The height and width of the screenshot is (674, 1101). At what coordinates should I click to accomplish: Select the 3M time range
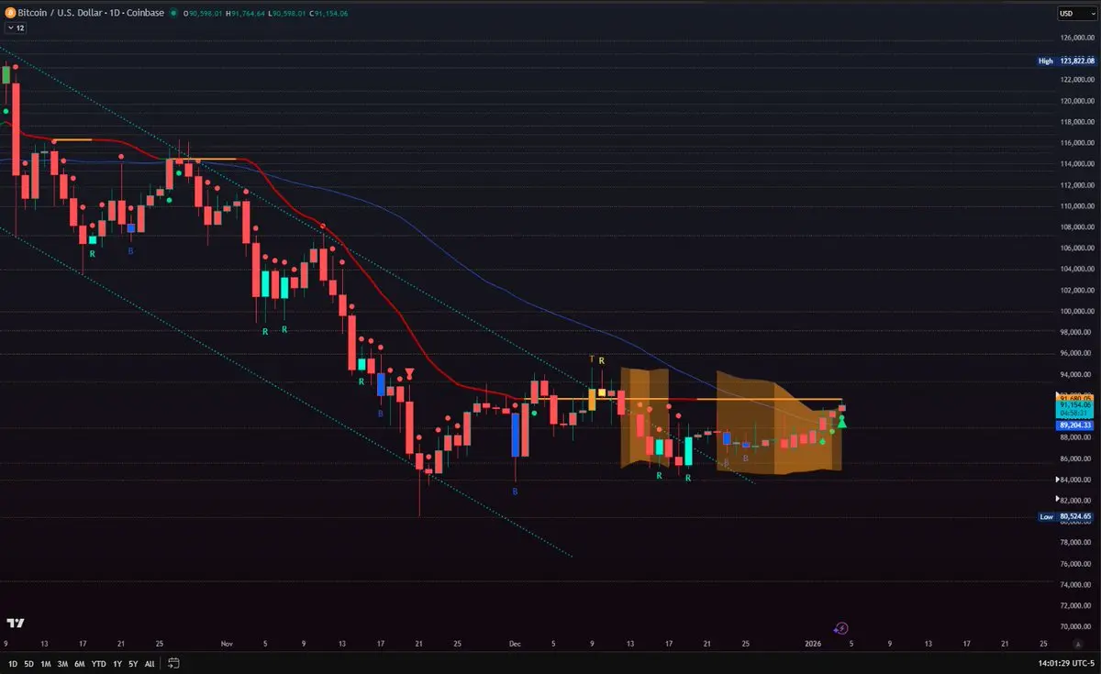pyautogui.click(x=63, y=663)
